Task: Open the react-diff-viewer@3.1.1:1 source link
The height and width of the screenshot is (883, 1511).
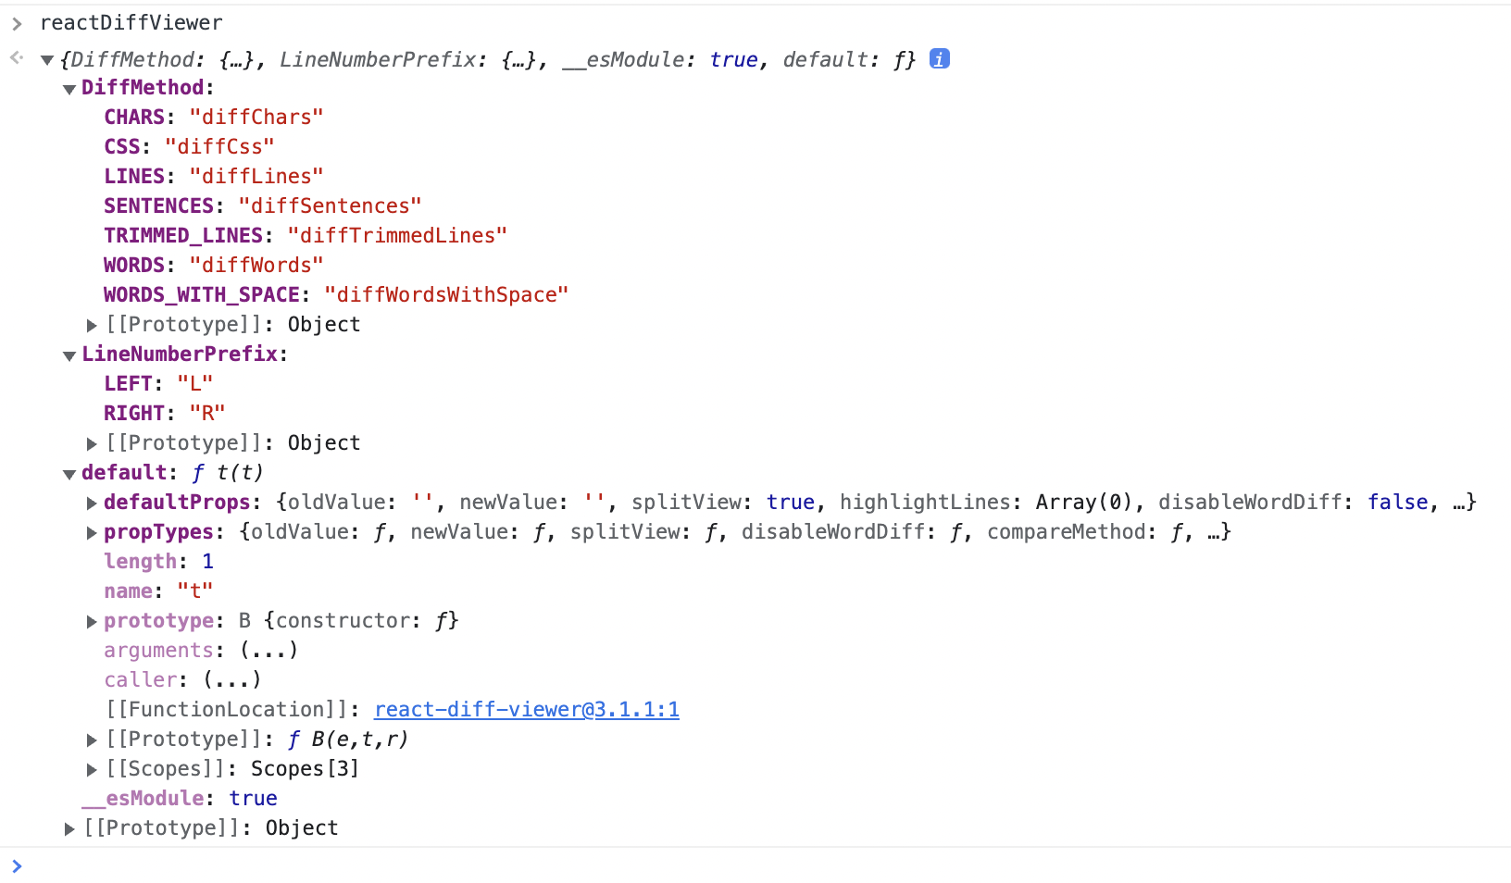Action: [x=526, y=710]
